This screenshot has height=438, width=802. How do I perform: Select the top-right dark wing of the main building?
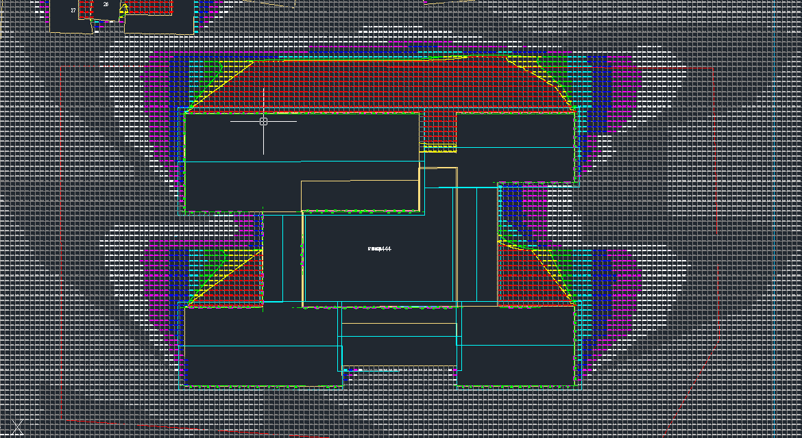coord(514,147)
